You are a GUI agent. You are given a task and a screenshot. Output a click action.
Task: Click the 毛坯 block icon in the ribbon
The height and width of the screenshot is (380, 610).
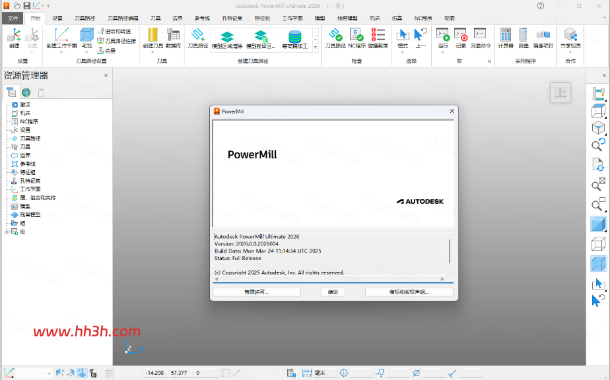coord(86,36)
